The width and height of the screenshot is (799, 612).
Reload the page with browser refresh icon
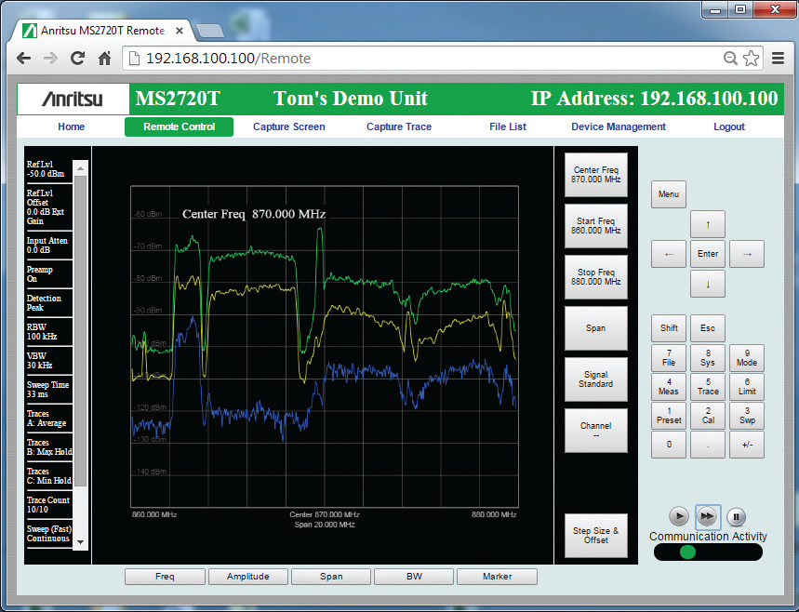[x=78, y=59]
